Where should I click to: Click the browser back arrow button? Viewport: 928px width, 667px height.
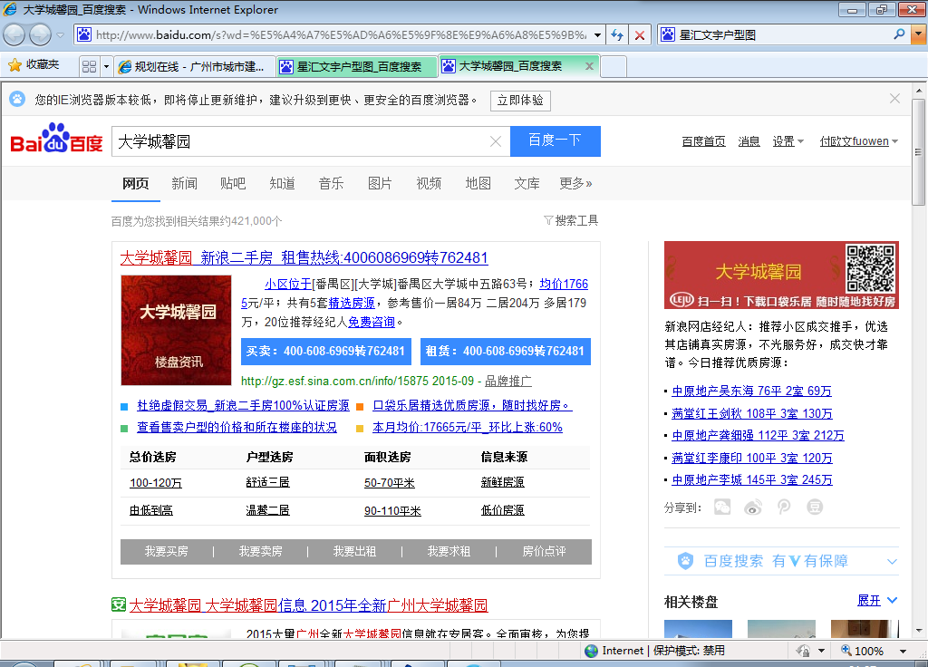tap(14, 35)
